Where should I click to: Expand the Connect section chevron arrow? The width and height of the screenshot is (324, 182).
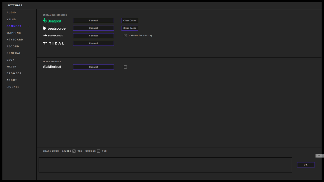coord(29,26)
